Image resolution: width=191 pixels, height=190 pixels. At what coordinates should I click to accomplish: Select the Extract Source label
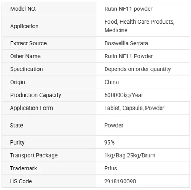click(28, 43)
